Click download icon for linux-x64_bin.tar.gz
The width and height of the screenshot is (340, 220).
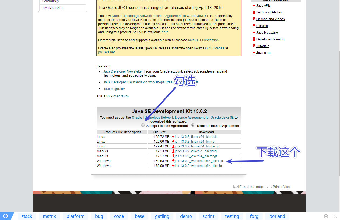pos(173,146)
